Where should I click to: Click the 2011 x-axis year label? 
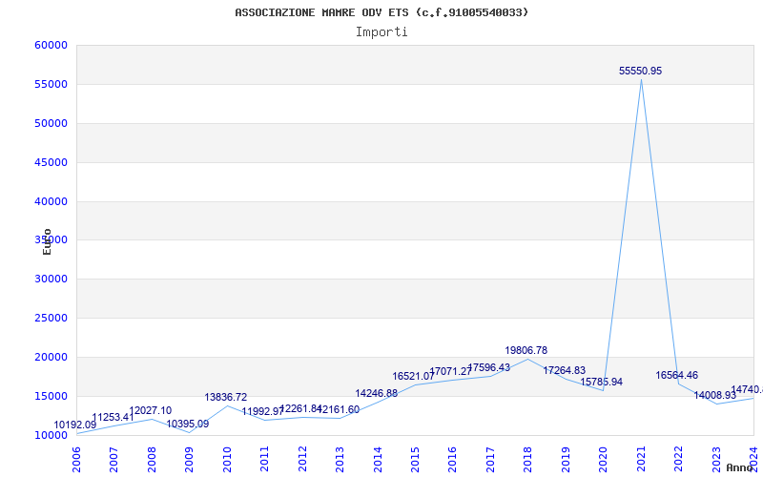click(x=264, y=460)
